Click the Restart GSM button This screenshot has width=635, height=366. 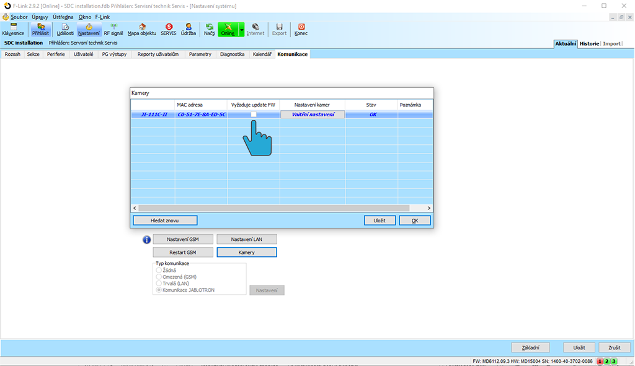[x=183, y=252]
